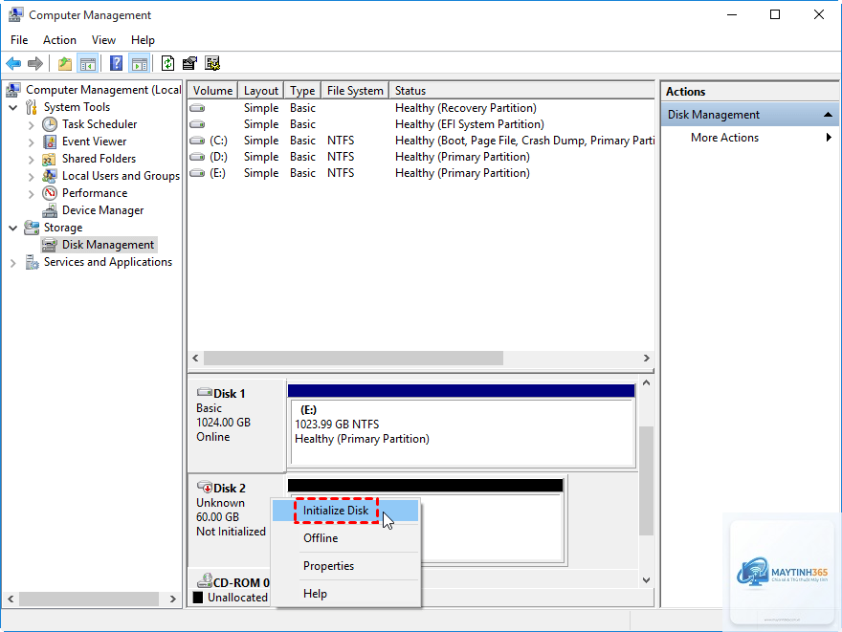This screenshot has width=842, height=632.
Task: Toggle the Show/Hide Action Pane icon
Action: 140,64
